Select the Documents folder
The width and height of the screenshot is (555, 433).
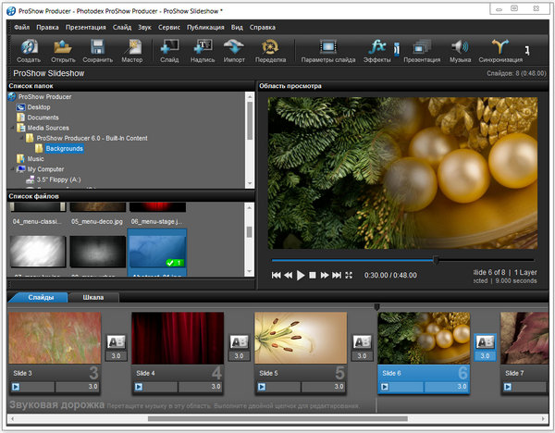point(43,118)
